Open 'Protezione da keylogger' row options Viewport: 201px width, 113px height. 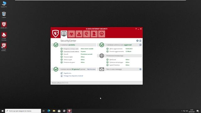116,62
